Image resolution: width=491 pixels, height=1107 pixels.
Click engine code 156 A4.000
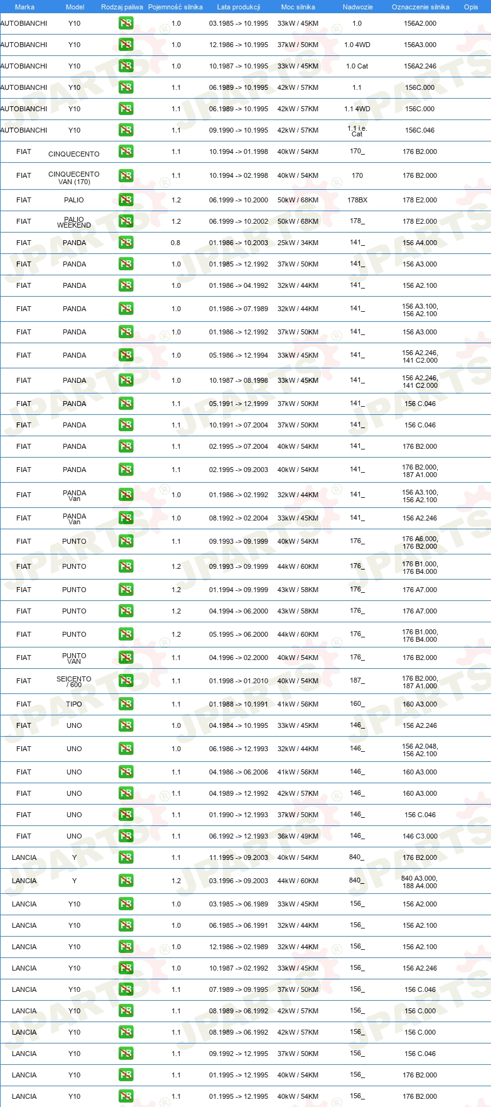click(420, 243)
